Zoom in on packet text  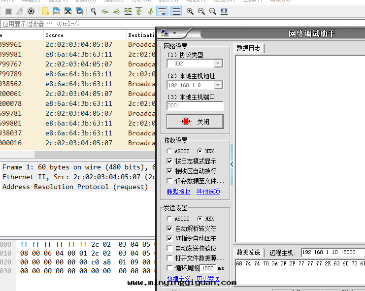tap(190, 11)
